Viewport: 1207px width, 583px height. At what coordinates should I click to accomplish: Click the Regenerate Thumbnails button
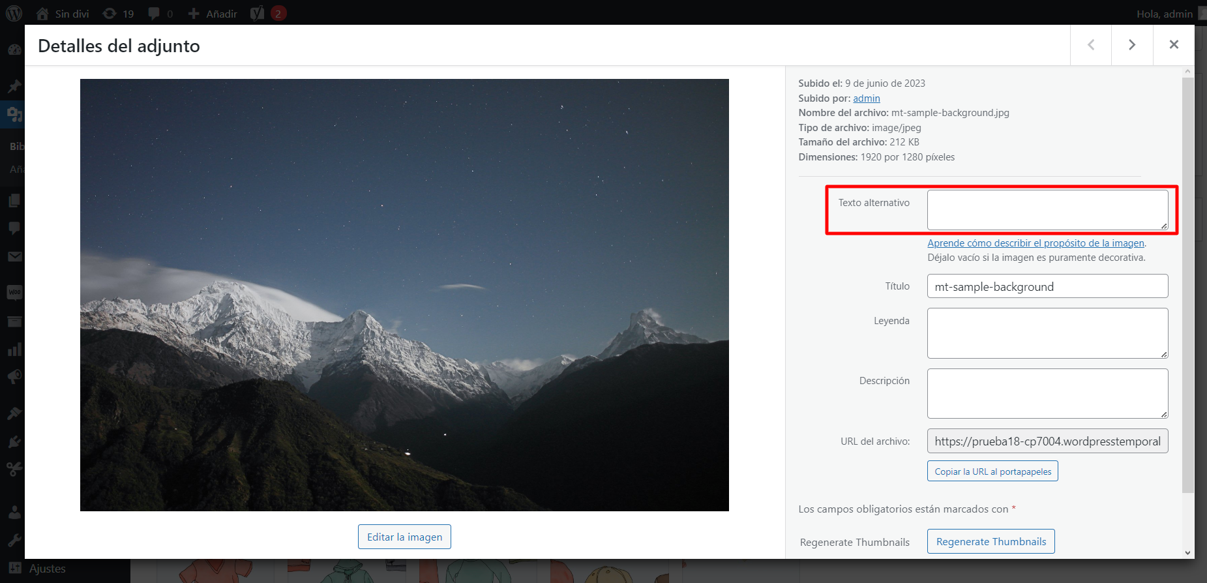click(x=991, y=541)
